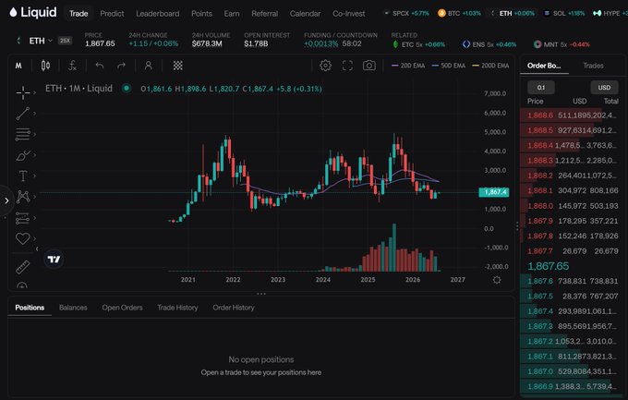Click the 1,867.4 current price label on axis

click(494, 192)
